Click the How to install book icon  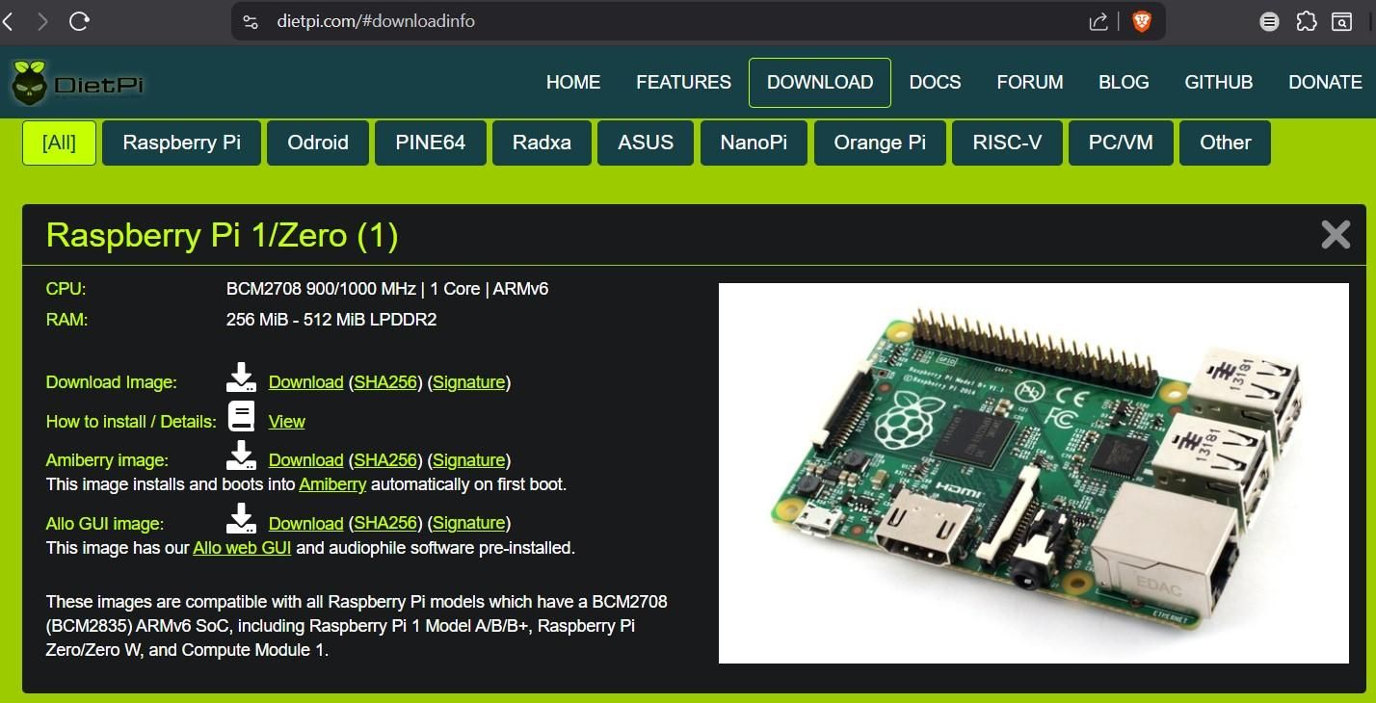click(x=241, y=417)
